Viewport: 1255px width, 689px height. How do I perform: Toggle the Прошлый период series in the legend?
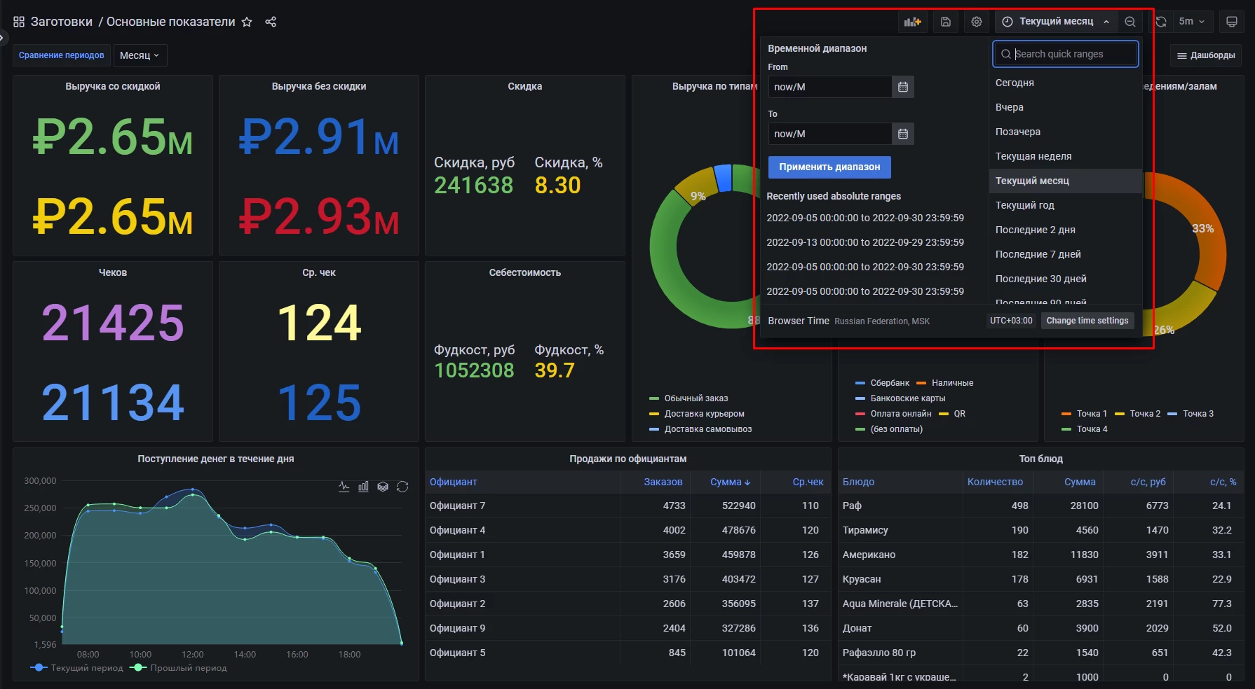[188, 668]
